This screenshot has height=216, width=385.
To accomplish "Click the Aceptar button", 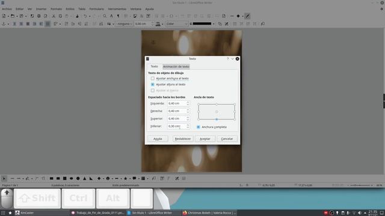I will pos(205,139).
